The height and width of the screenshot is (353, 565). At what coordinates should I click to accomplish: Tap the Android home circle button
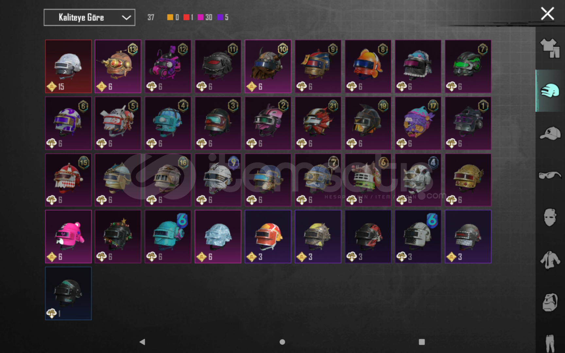(x=282, y=342)
